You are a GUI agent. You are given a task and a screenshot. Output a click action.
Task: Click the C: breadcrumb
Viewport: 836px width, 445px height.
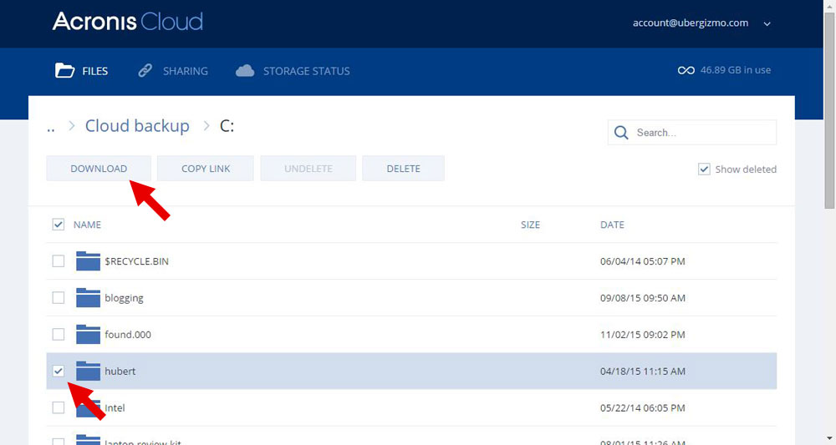point(227,126)
